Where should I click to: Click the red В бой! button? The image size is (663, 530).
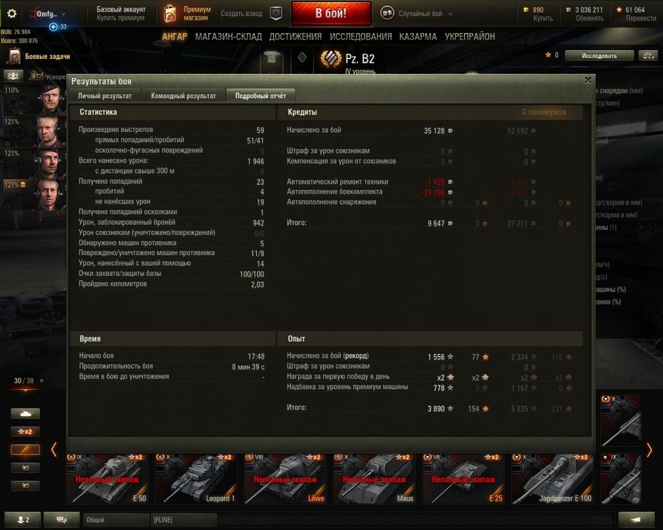[331, 14]
